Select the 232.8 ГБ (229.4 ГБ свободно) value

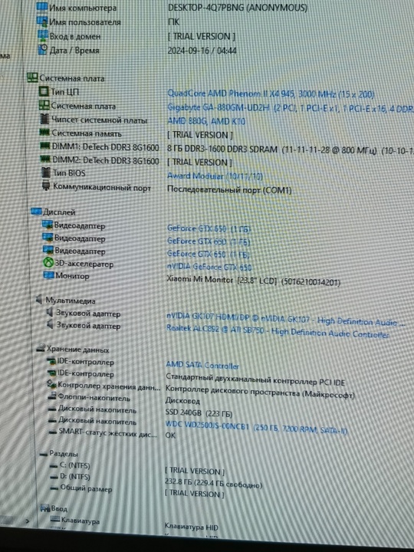point(214,483)
